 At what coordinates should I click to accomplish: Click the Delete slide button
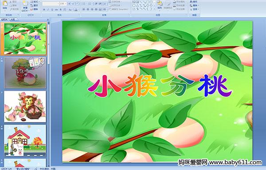coord(35,9)
